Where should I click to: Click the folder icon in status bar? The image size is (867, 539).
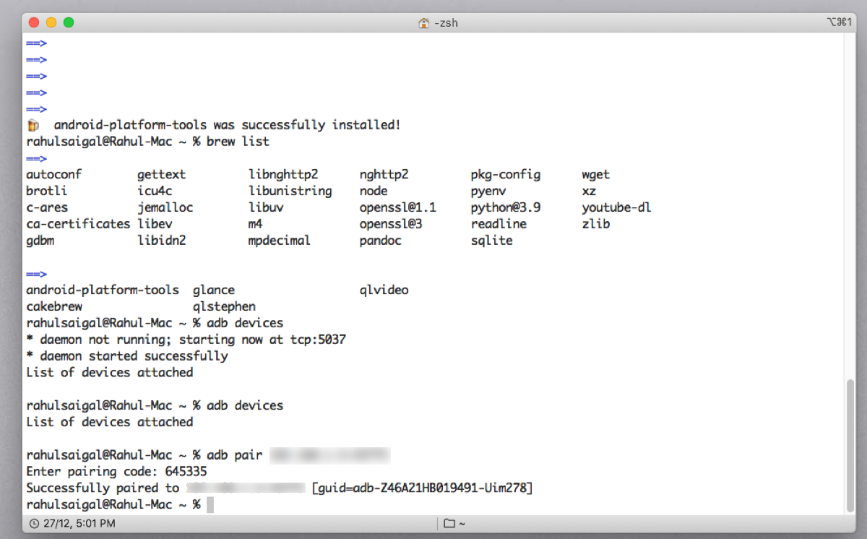pyautogui.click(x=449, y=523)
